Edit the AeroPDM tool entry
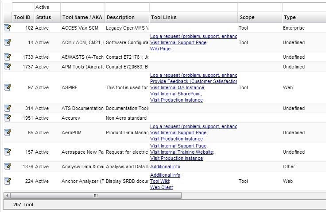 point(7,132)
